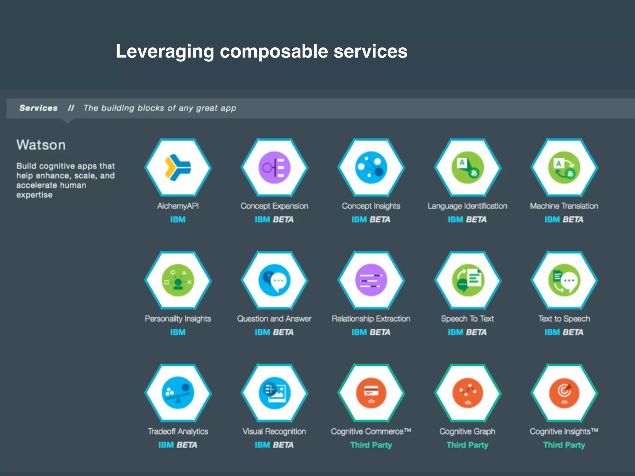Image resolution: width=635 pixels, height=476 pixels.
Task: Open the Cognitive Insights service icon
Action: pyautogui.click(x=564, y=393)
